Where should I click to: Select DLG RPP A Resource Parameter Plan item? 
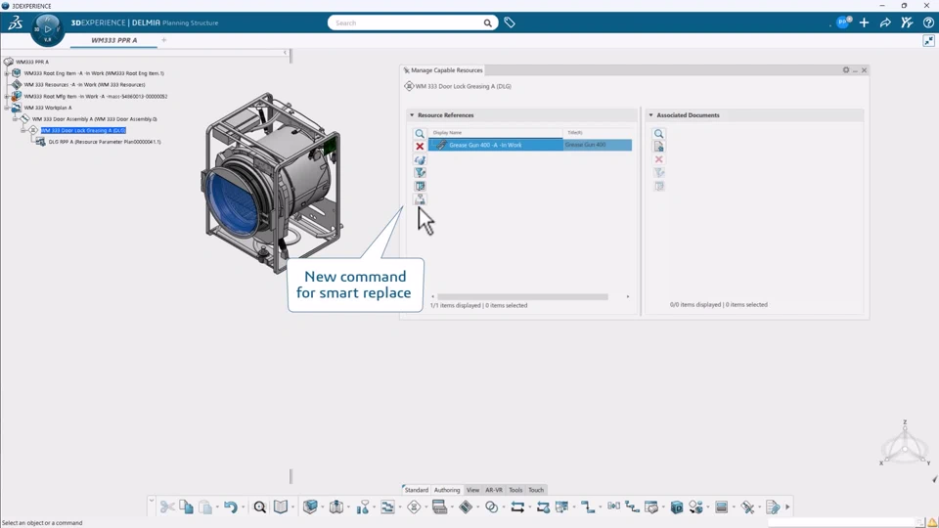pos(105,142)
